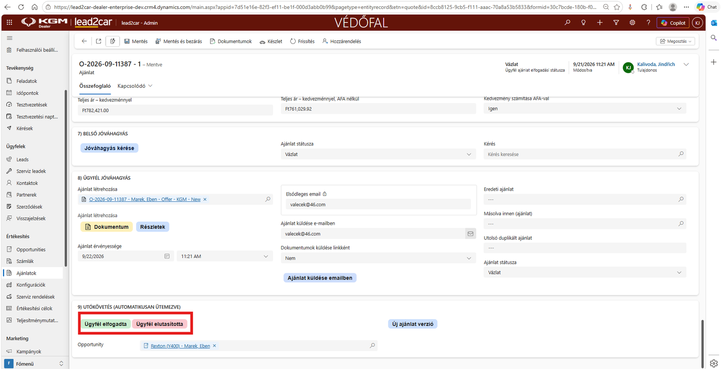The height and width of the screenshot is (369, 721).
Task: Open the app launcher waffle icon
Action: click(x=9, y=22)
